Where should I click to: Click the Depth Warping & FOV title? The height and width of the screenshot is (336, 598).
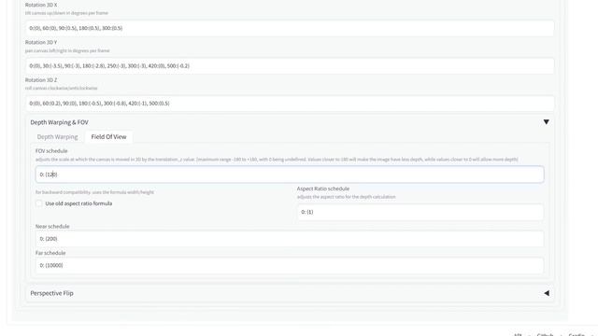coord(59,122)
